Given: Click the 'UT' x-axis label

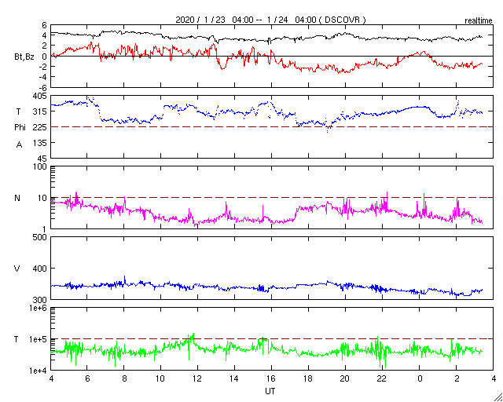Looking at the screenshot, I should point(270,391).
